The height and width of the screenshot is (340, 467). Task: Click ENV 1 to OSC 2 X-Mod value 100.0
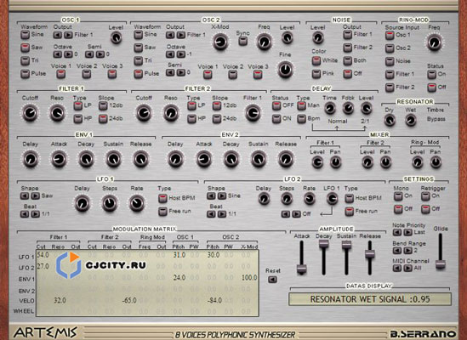pyautogui.click(x=249, y=277)
